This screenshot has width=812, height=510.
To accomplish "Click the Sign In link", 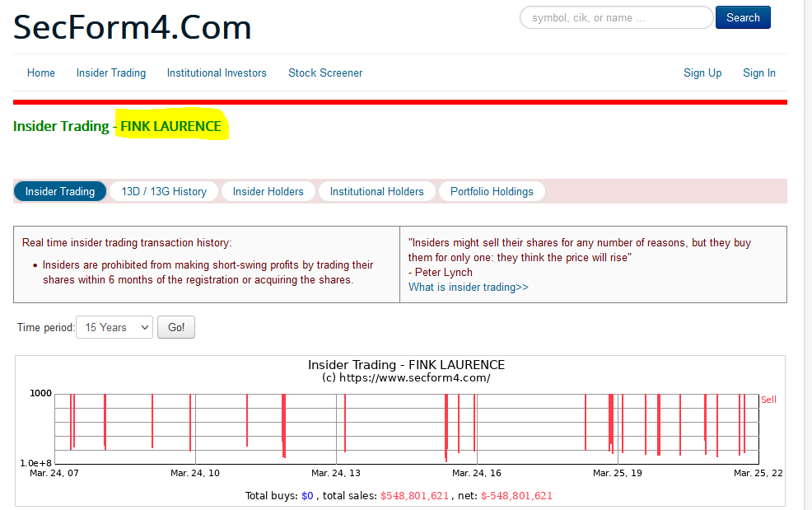I will [758, 73].
